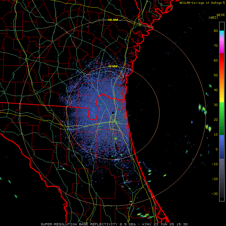Viewport: 226px width, 226px height.
Task: Click the cyan segment of the color bar
Action: coord(222,33)
